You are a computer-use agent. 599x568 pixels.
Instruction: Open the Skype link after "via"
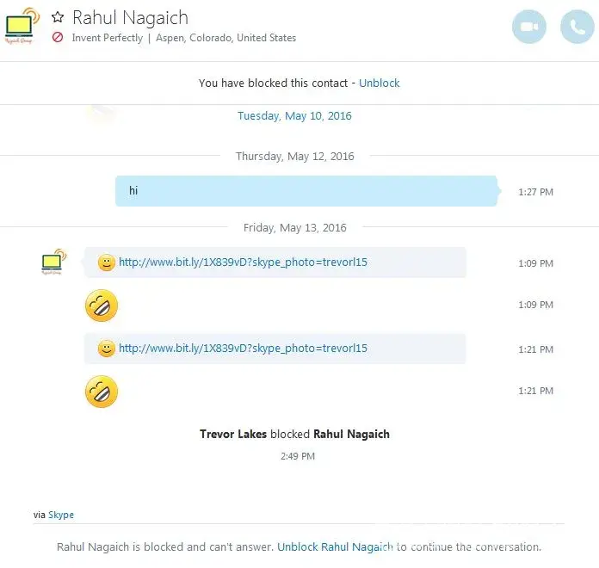pos(61,515)
